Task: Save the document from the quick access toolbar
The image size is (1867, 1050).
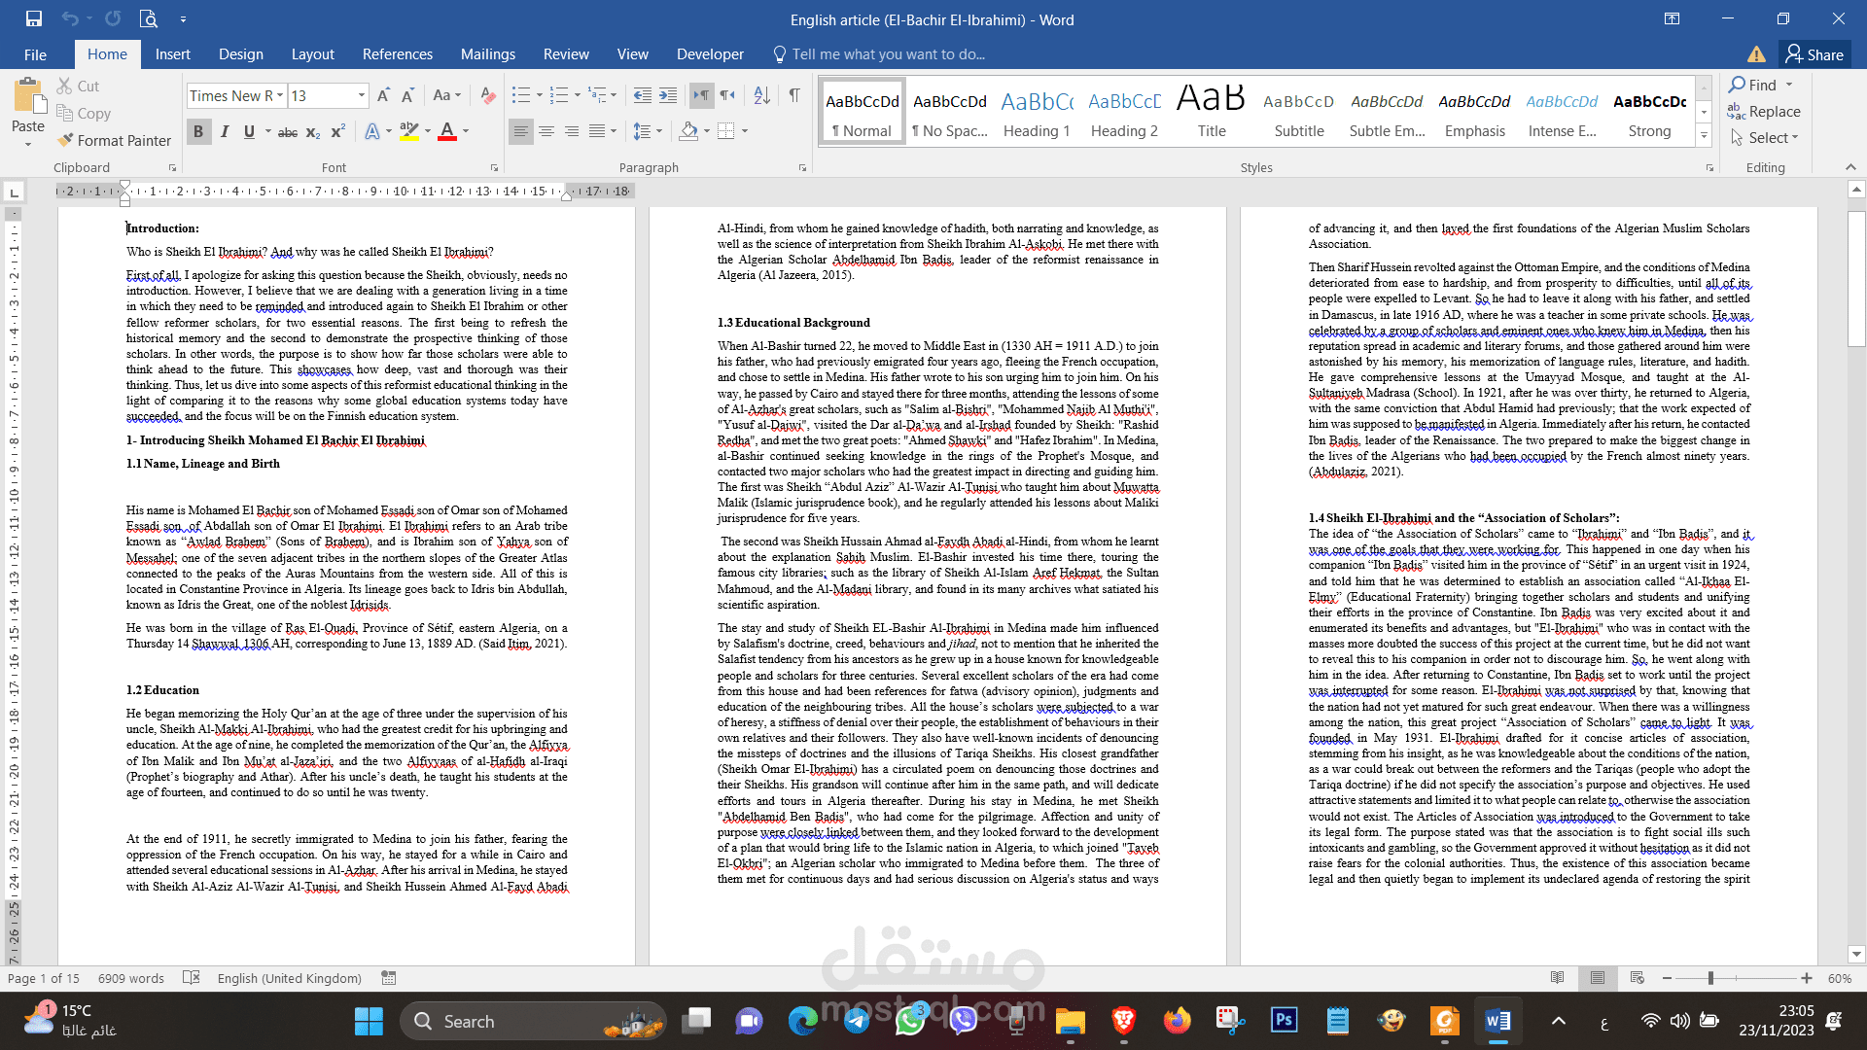Action: [x=34, y=18]
